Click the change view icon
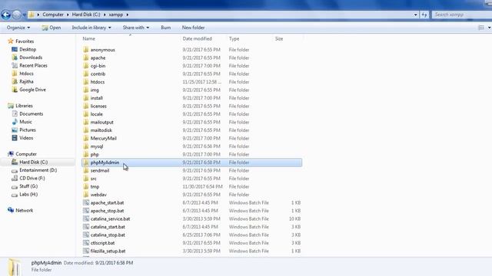This screenshot has width=492, height=276. pos(481,28)
